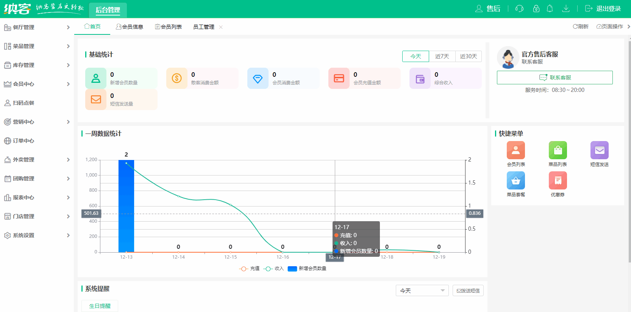Expand the 餐厅管理 sidebar menu
The height and width of the screenshot is (312, 631).
(37, 27)
